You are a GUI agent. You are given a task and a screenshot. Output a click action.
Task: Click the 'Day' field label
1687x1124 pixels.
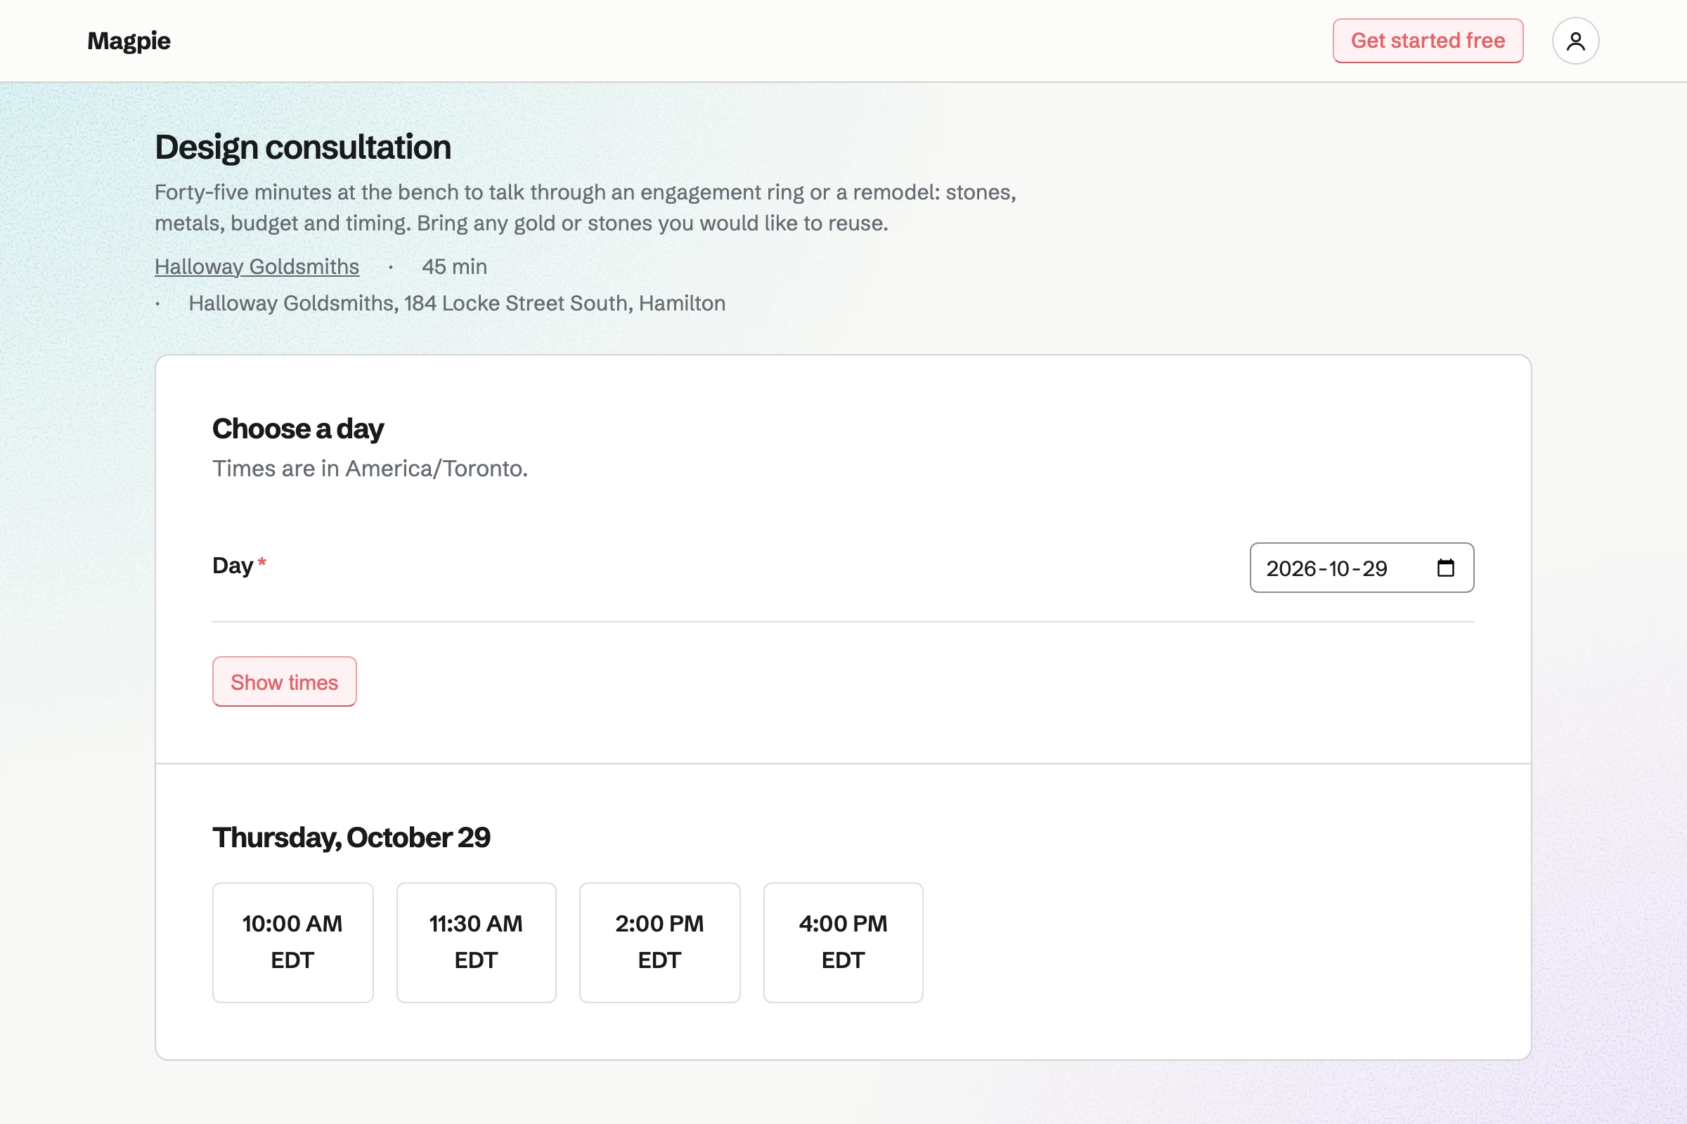(x=233, y=566)
